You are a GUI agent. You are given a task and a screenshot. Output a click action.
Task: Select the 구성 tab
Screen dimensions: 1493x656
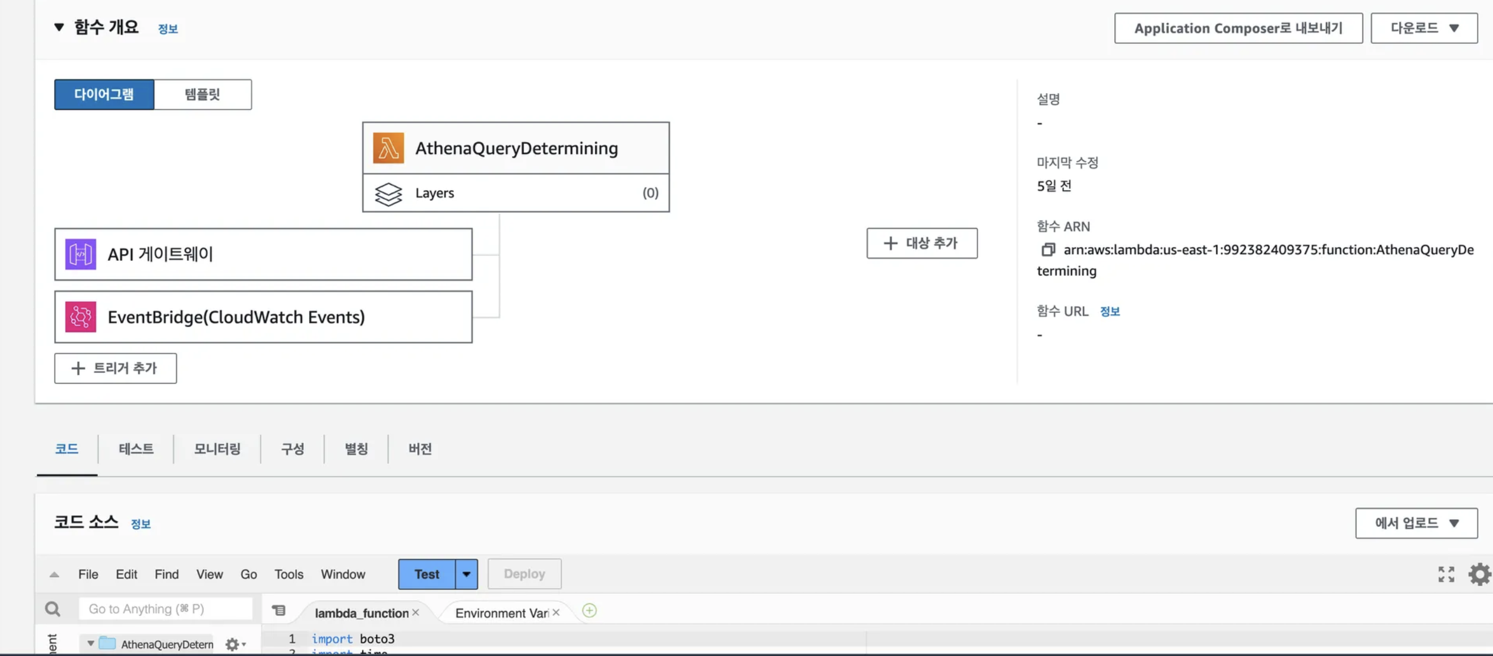292,449
